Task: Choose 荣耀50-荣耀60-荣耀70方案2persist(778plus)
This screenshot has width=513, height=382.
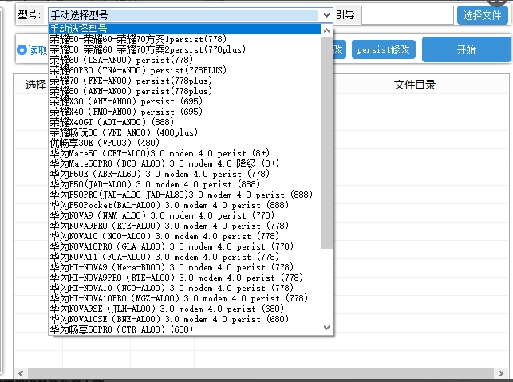Action: (184, 49)
